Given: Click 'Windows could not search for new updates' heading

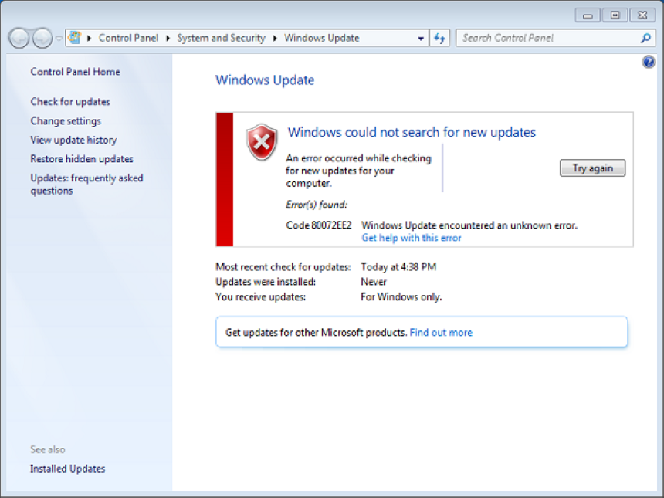Looking at the screenshot, I should 412,133.
